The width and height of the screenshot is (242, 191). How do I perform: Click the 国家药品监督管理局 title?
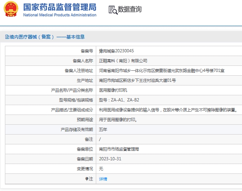[60, 7]
